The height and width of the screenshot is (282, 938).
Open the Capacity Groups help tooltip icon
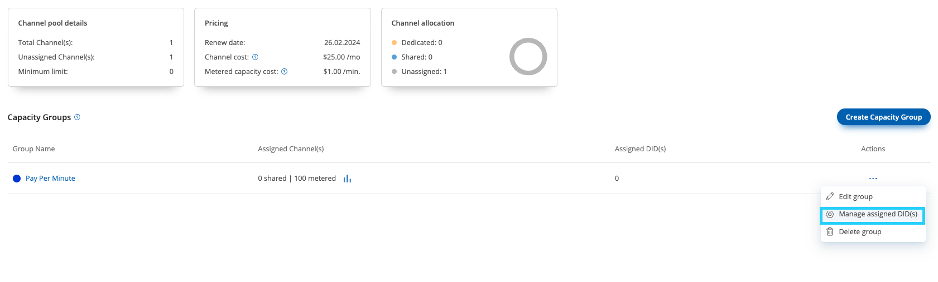point(77,117)
